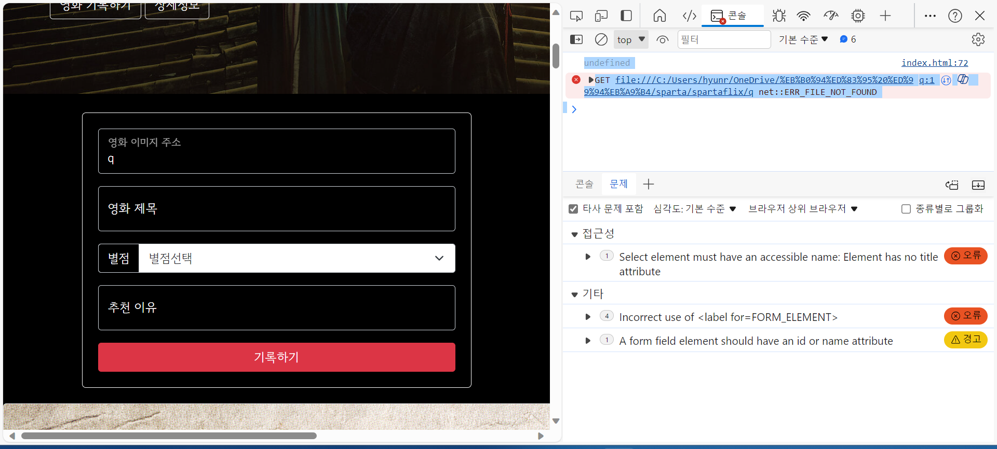Click the movie image address input field
This screenshot has height=449, width=997.
(277, 151)
